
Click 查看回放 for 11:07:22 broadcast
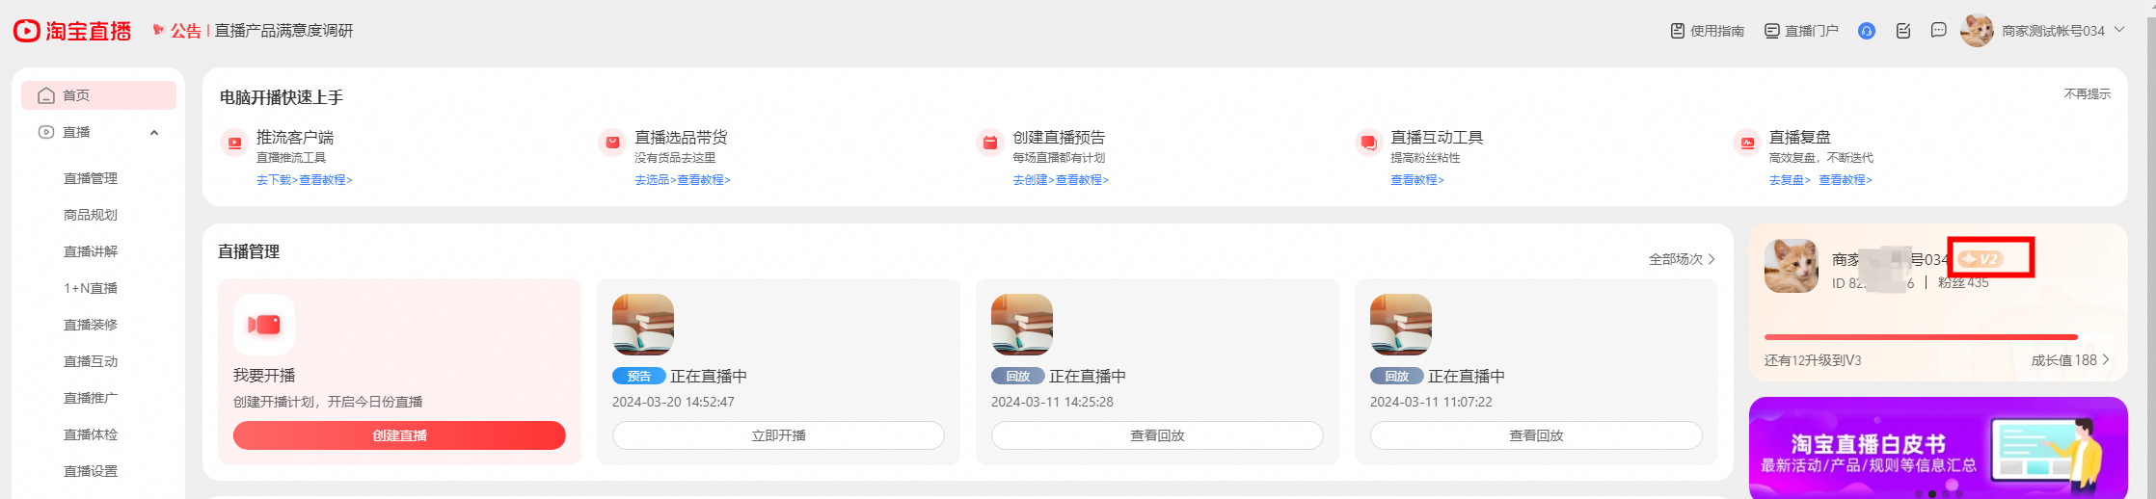(1536, 435)
